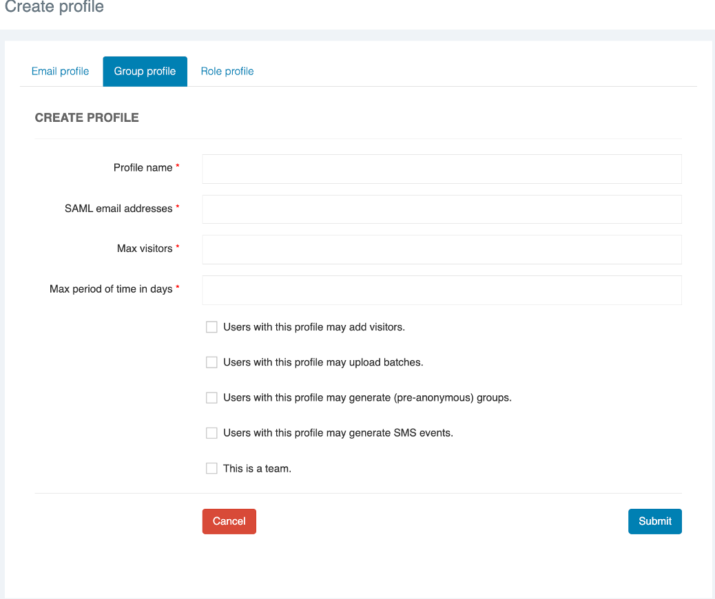This screenshot has width=715, height=599.
Task: Click the 'CREATE PROFILE' section heading
Action: point(87,118)
